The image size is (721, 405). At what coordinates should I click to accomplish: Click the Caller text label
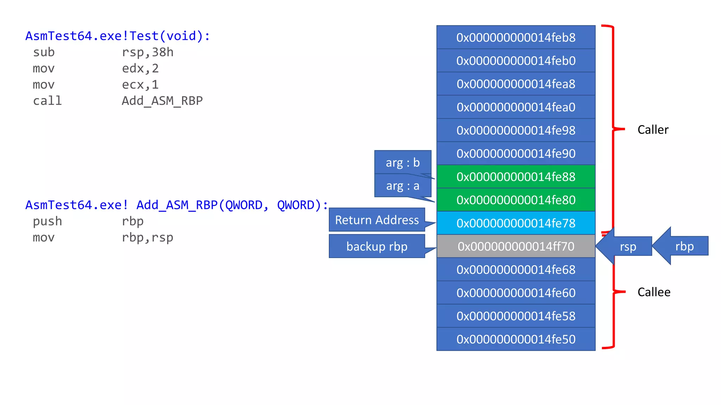[653, 130]
